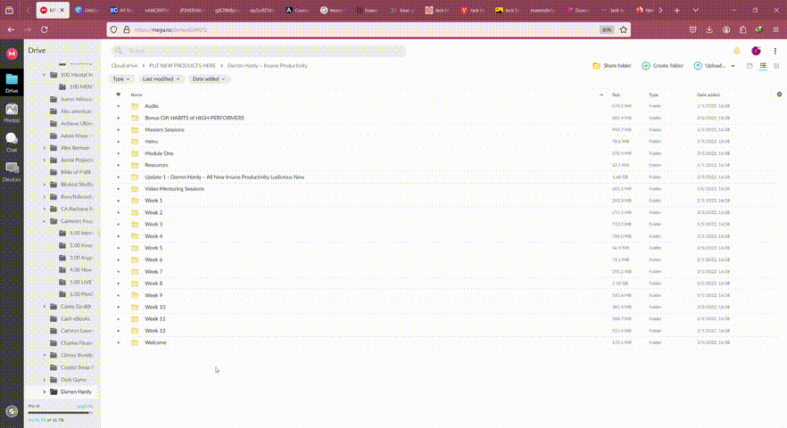
Task: Reload the browser page
Action: [x=45, y=29]
